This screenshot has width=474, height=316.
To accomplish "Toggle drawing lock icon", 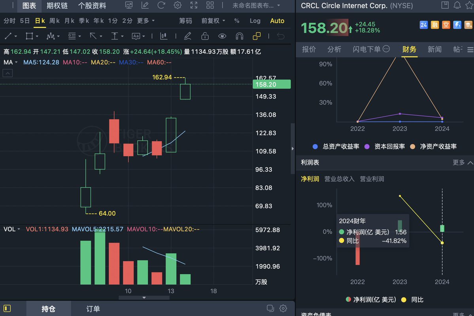I will click(x=205, y=36).
